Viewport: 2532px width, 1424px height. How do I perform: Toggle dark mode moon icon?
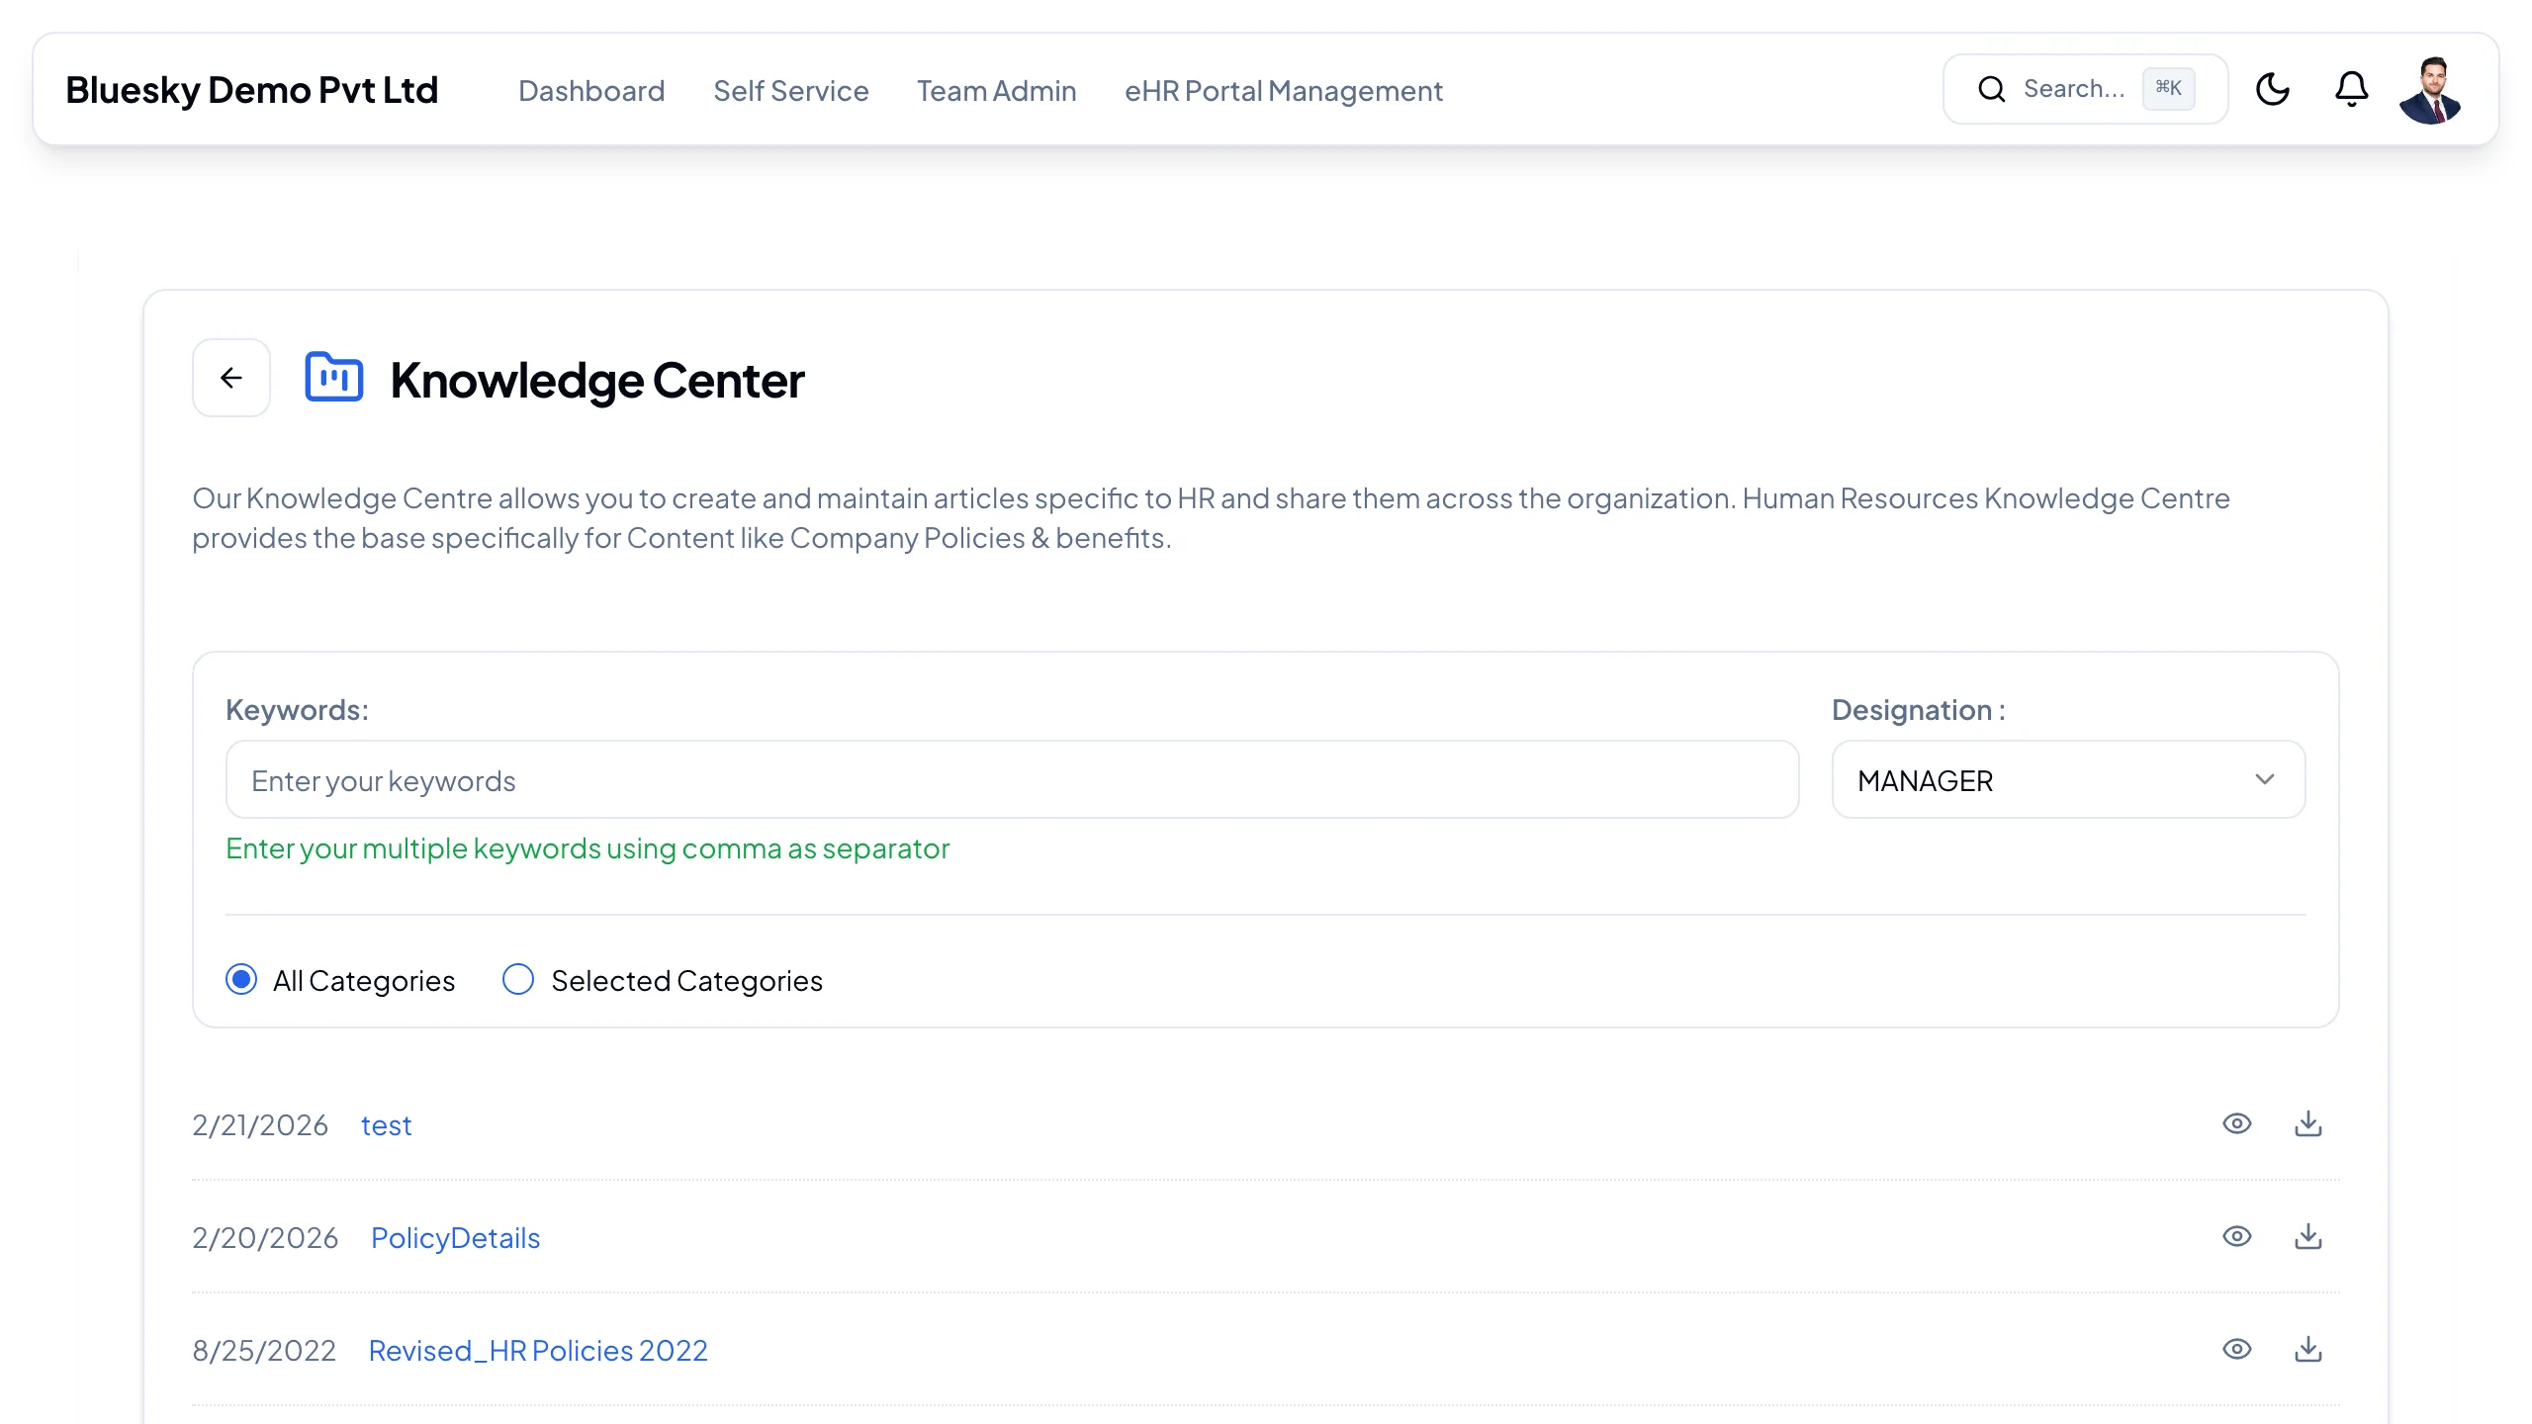tap(2273, 89)
